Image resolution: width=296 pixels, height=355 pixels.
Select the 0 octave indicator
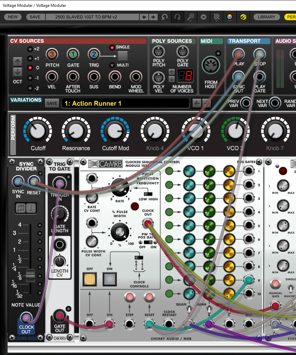[30, 68]
